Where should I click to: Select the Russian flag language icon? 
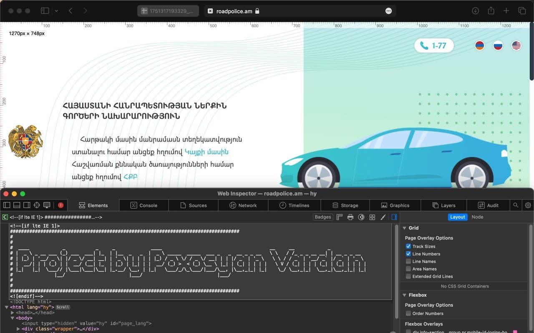pos(498,45)
